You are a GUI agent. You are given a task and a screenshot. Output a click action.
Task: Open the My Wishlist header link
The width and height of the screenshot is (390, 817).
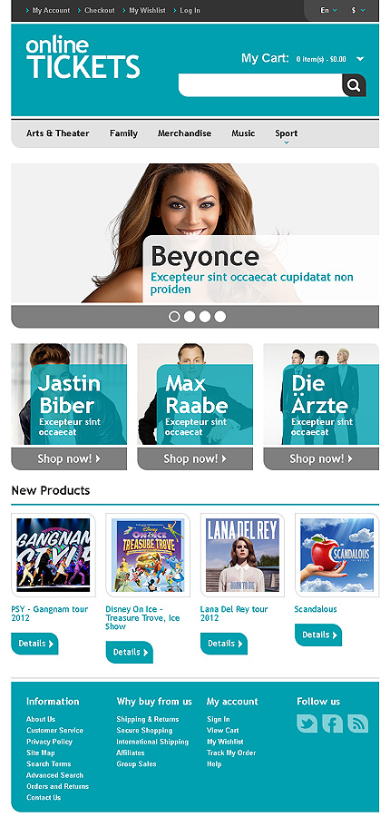click(146, 10)
